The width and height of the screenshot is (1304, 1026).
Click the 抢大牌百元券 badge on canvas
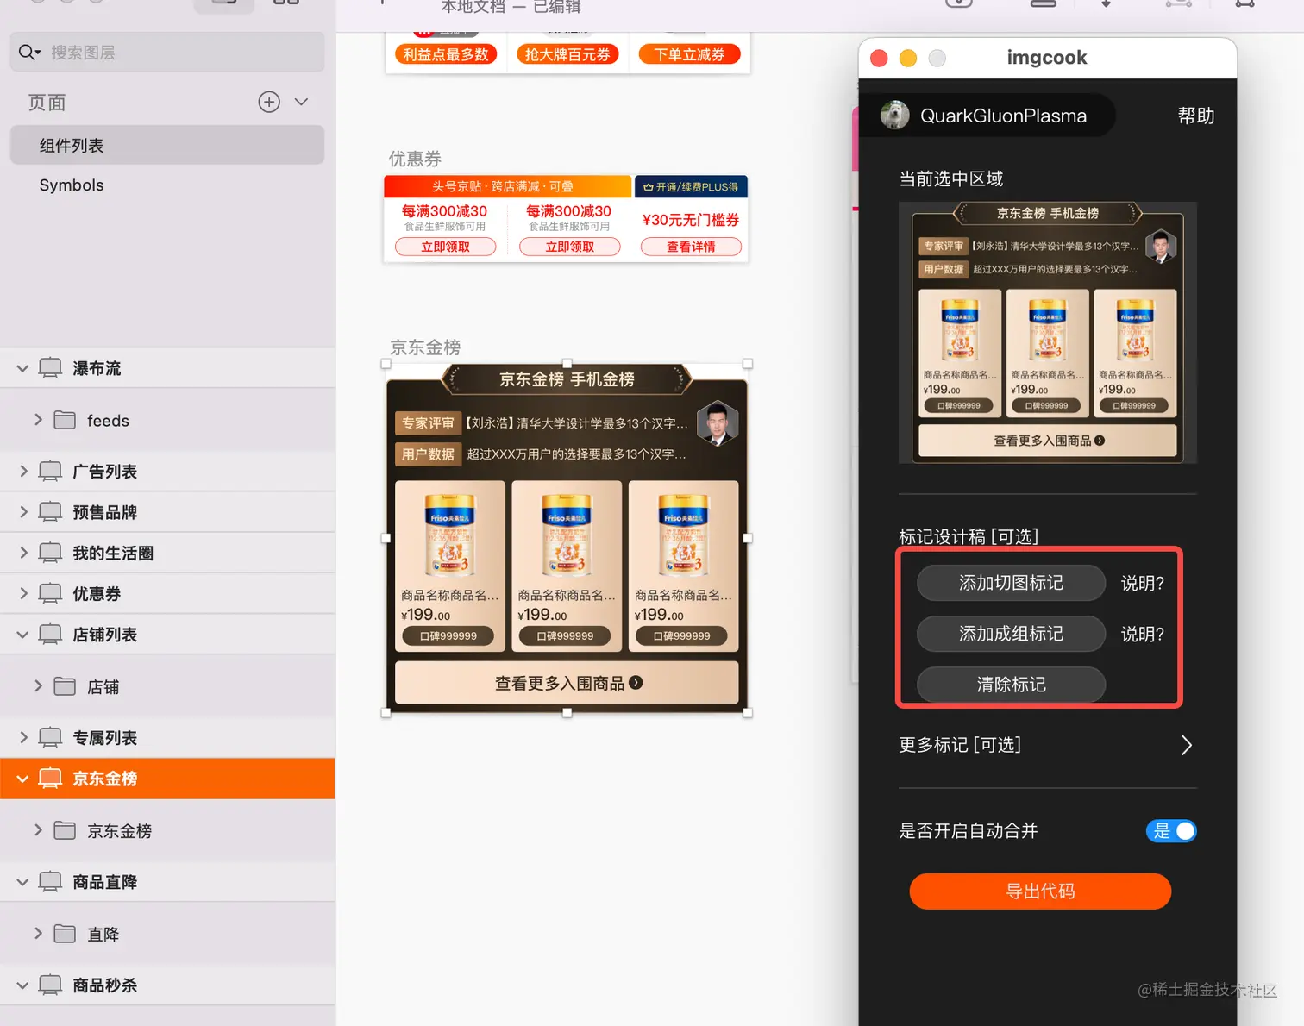[567, 54]
